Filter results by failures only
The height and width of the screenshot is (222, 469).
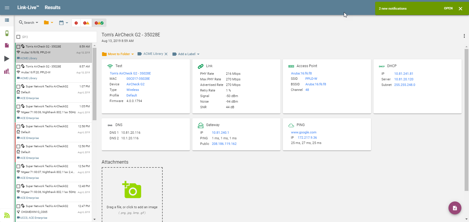tap(76, 23)
